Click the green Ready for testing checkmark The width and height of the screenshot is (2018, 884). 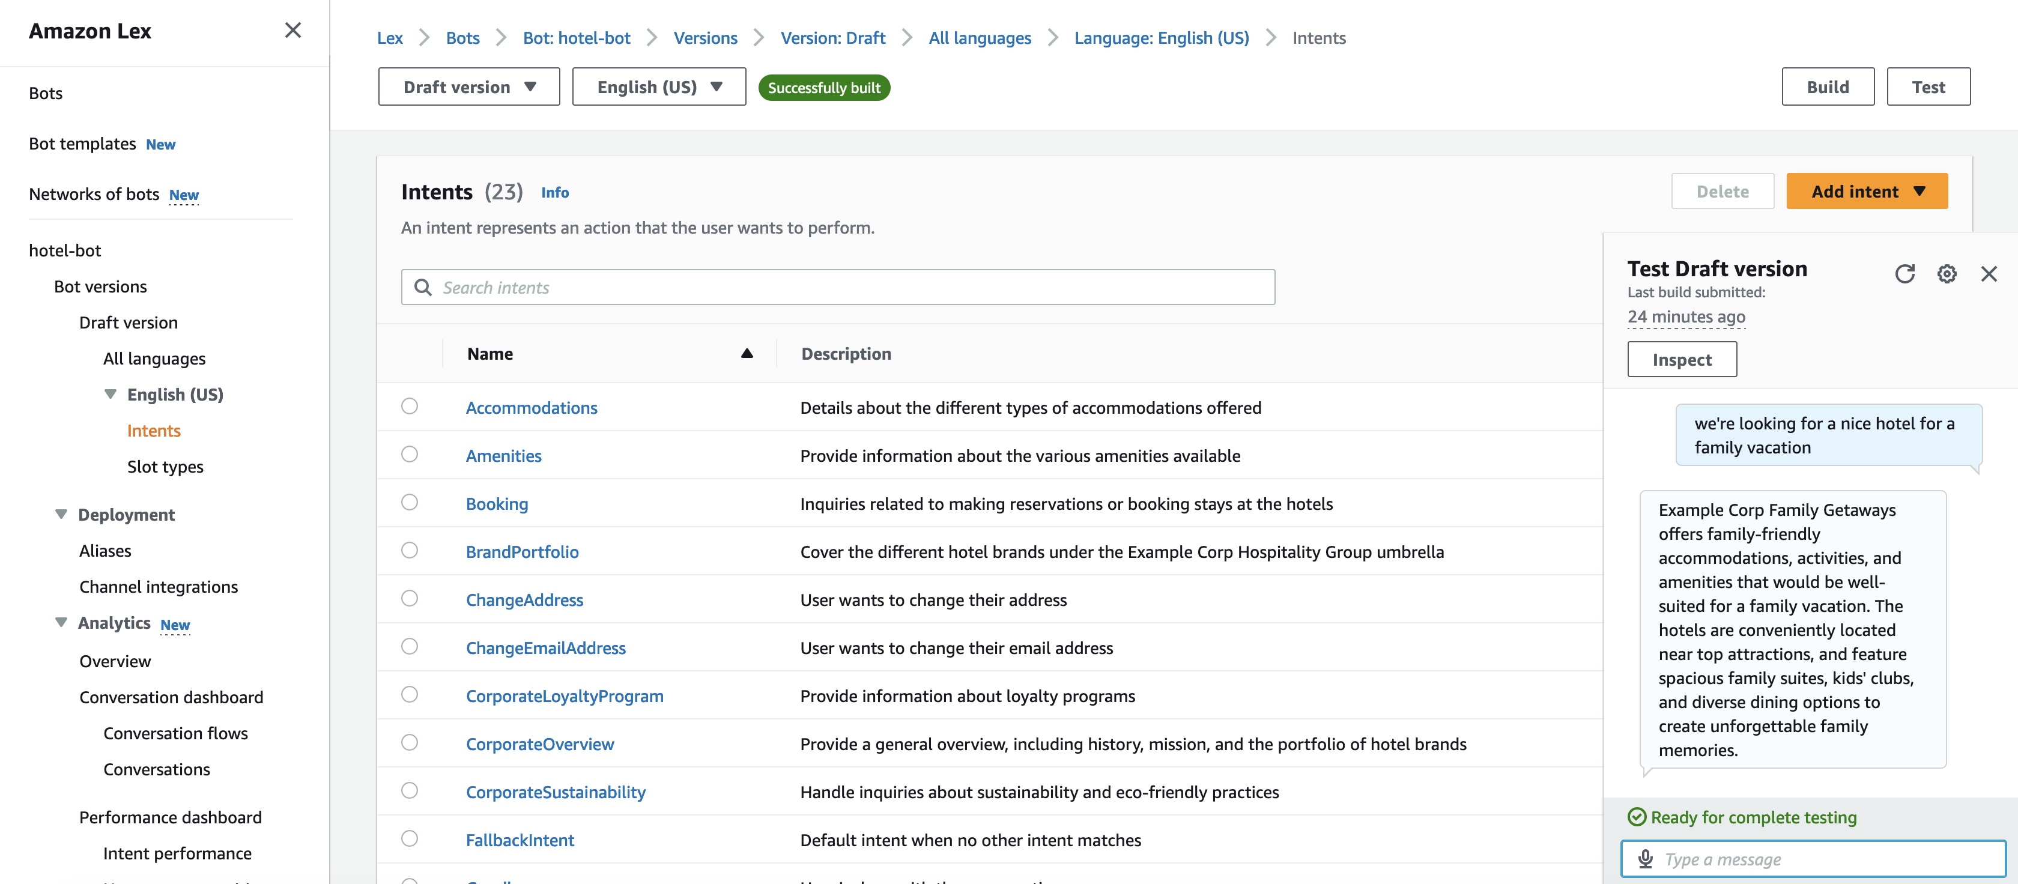click(x=1637, y=817)
